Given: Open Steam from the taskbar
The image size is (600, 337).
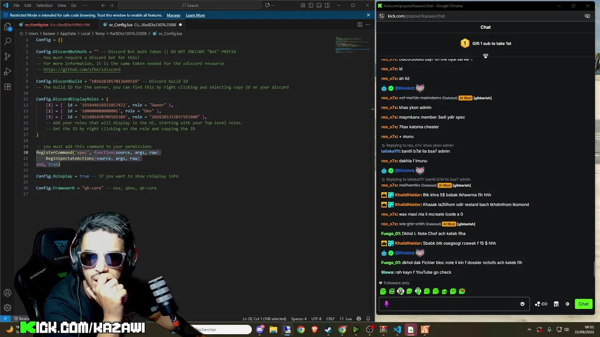Looking at the screenshot, I should (328, 330).
